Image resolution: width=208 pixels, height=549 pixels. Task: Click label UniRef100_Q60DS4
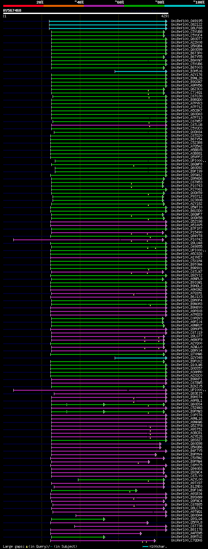(x=187, y=404)
